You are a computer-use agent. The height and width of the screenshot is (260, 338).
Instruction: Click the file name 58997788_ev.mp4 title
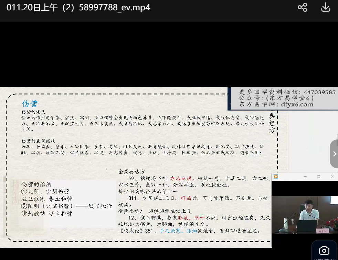[78, 8]
